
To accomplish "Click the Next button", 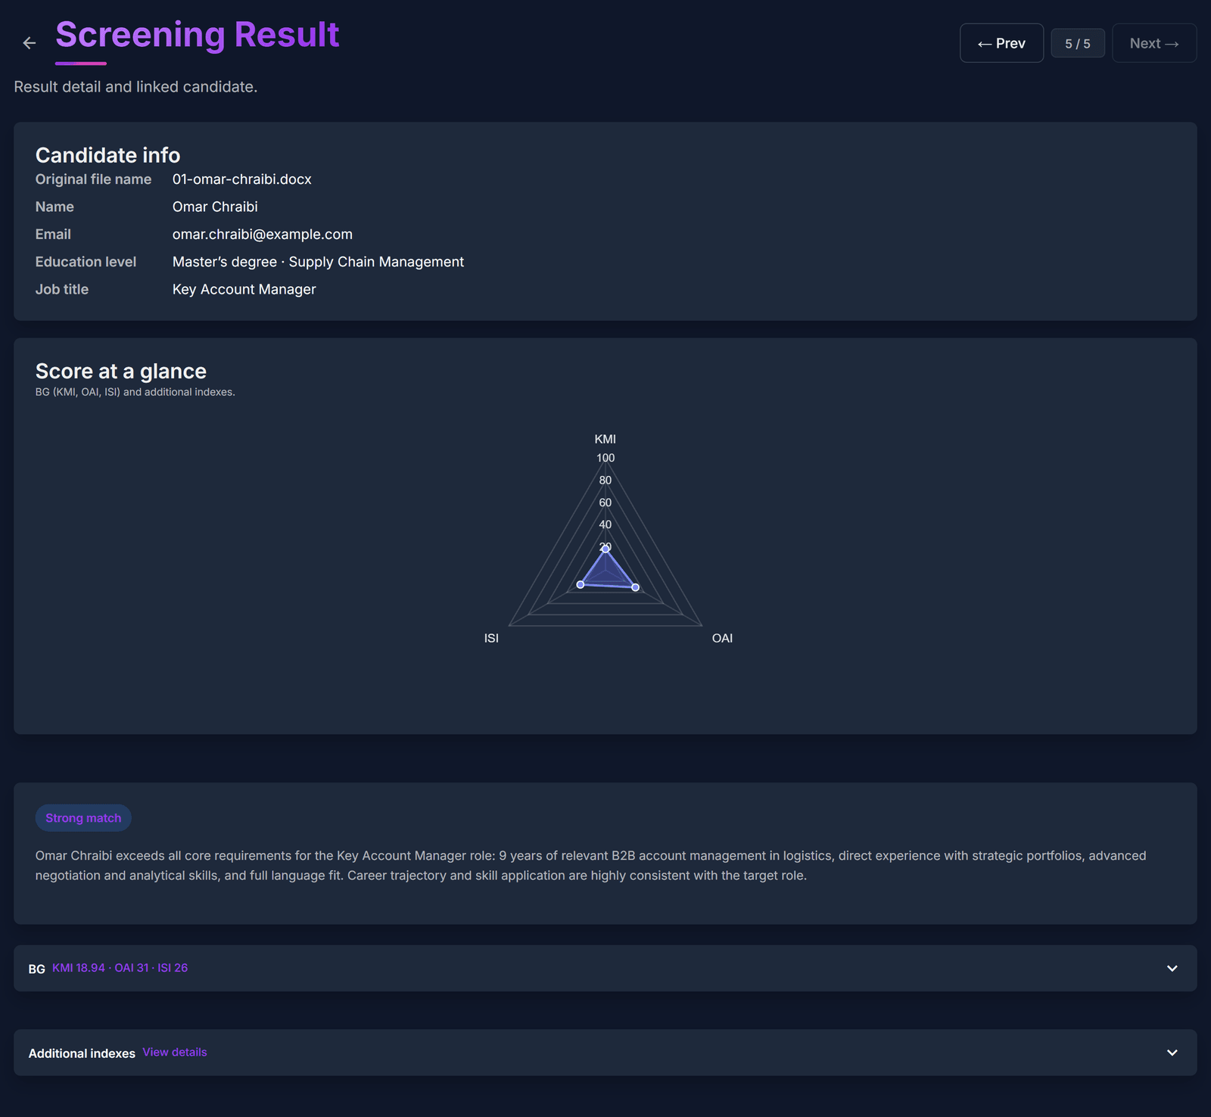I will coord(1154,43).
